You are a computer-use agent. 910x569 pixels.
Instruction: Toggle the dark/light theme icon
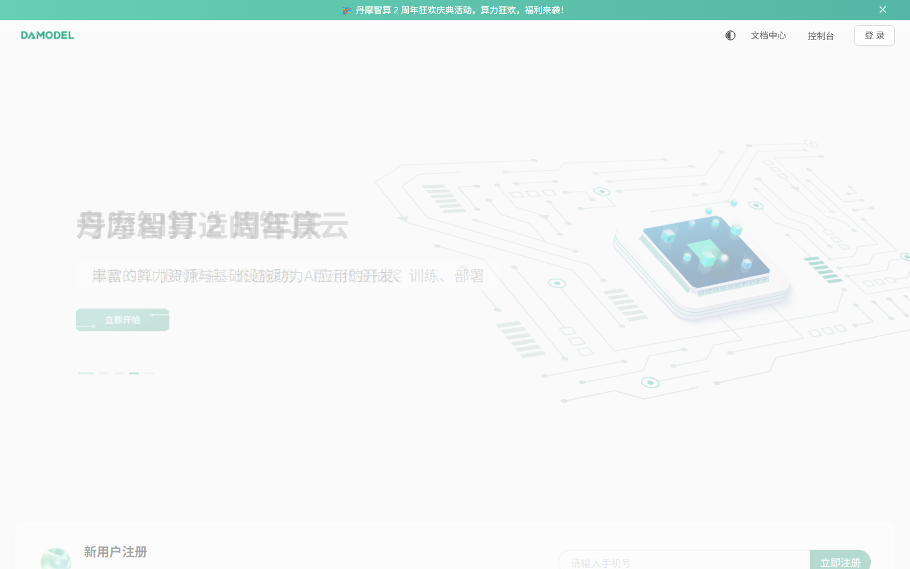pos(731,35)
